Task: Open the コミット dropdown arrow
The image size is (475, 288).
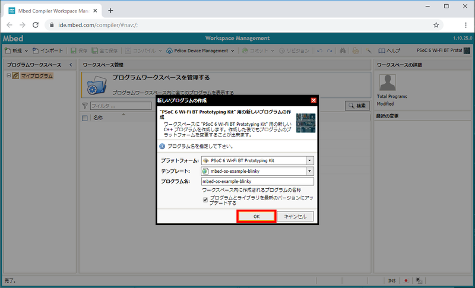Action: tap(273, 51)
